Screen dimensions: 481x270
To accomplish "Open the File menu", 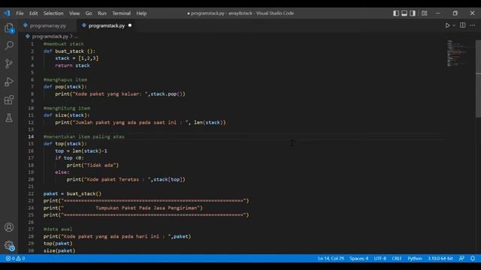I will [20, 13].
